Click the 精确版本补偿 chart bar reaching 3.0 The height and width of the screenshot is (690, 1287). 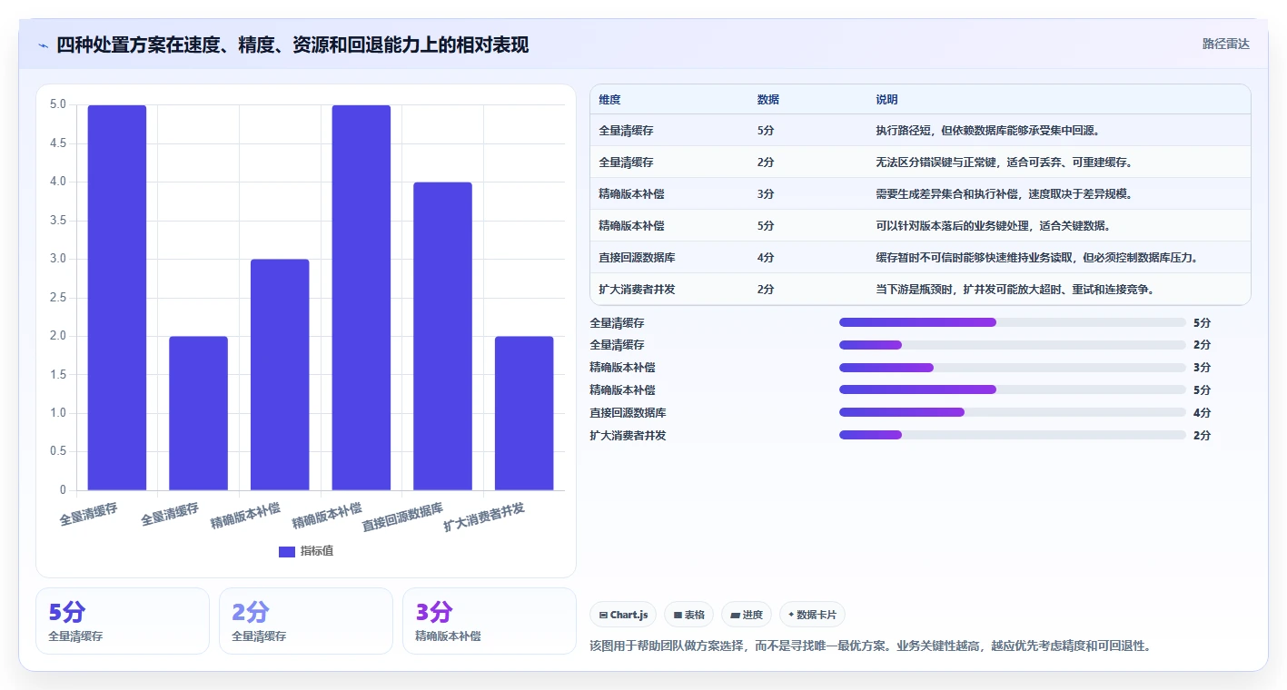[x=280, y=375]
